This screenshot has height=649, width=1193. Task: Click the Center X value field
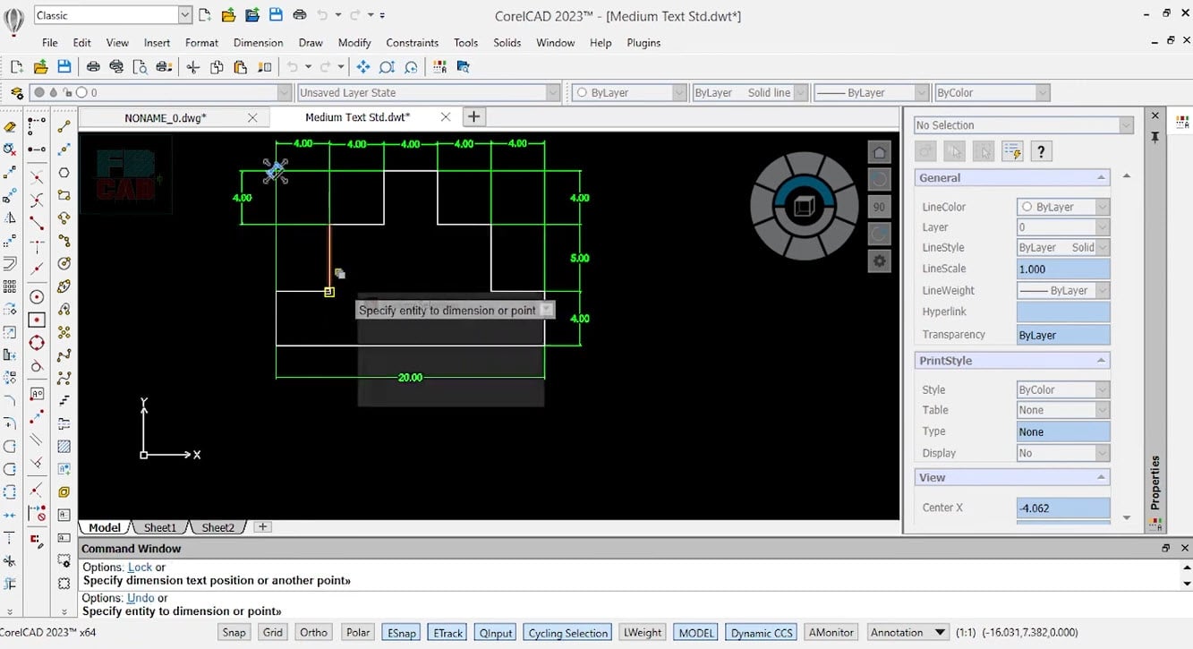tap(1063, 508)
